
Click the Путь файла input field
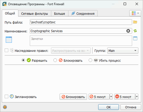click(x=81, y=22)
